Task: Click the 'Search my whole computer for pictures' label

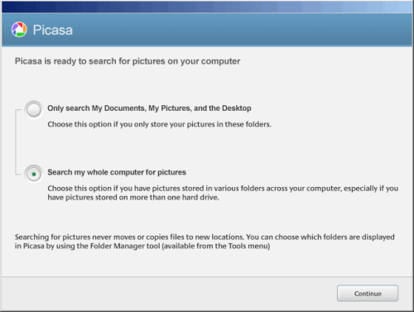Action: point(117,172)
